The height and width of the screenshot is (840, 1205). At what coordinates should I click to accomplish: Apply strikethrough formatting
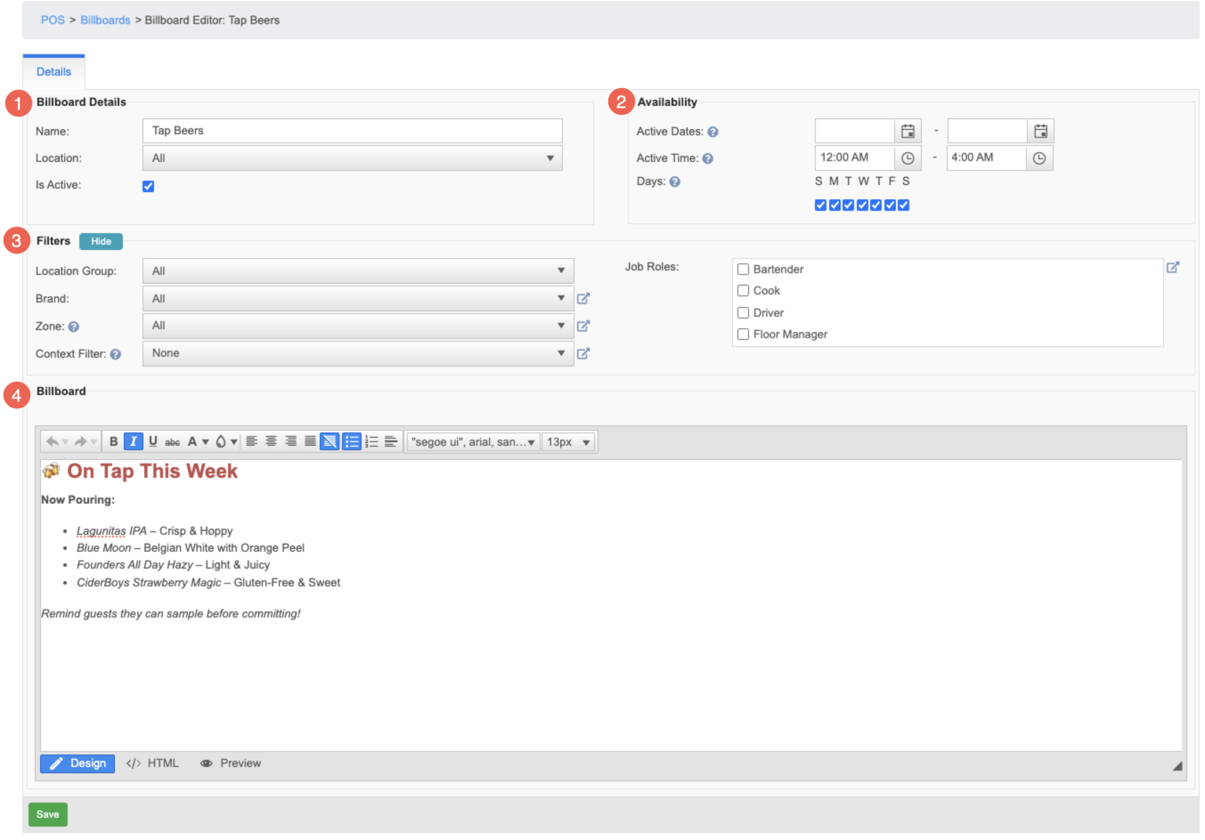(x=172, y=442)
